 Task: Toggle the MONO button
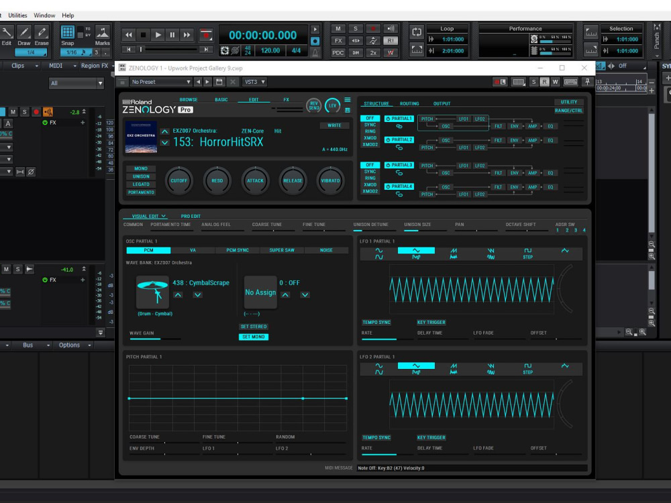click(x=141, y=168)
